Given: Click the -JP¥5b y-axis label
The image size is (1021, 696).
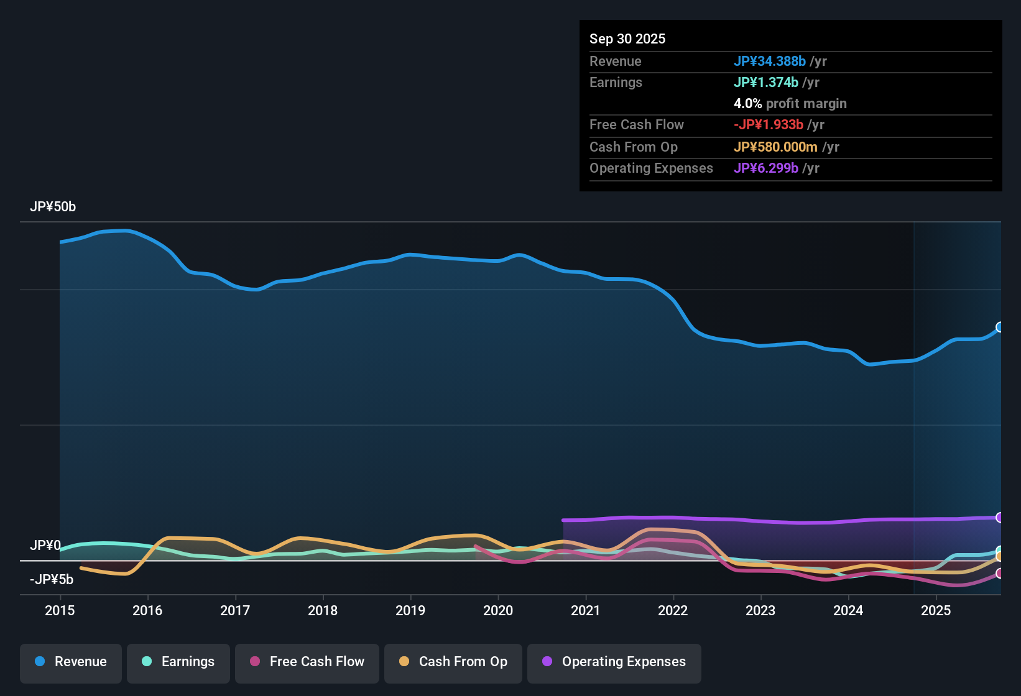Looking at the screenshot, I should 52,580.
